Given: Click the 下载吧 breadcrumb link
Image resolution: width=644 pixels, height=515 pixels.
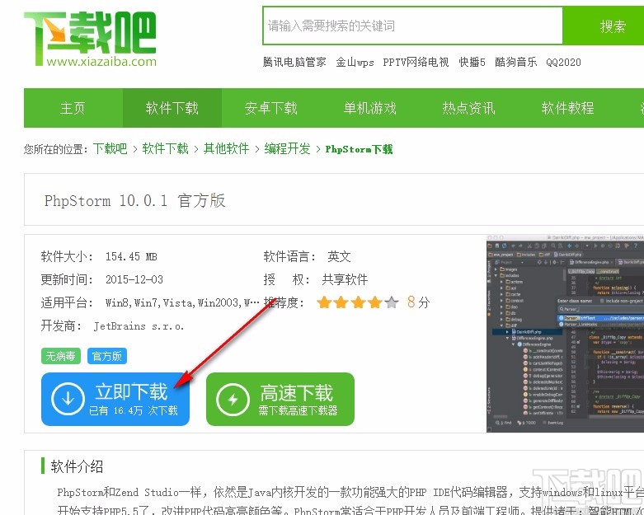Looking at the screenshot, I should pyautogui.click(x=110, y=148).
